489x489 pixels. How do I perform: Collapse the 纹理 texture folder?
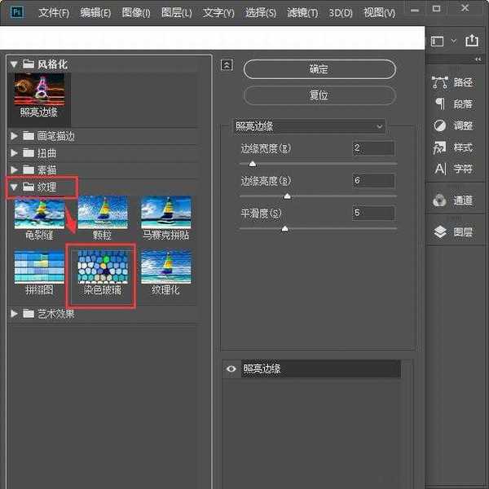15,187
